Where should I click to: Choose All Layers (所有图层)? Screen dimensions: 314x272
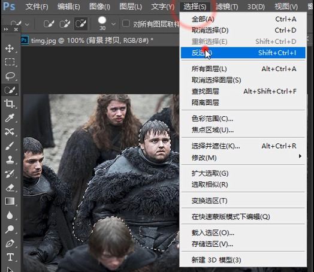[x=243, y=69]
